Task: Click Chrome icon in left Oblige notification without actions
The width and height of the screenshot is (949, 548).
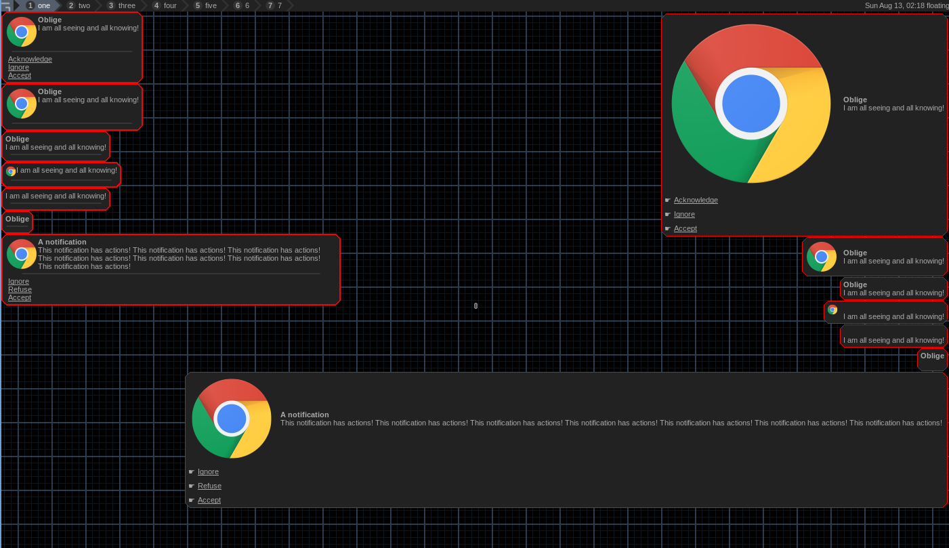Action: (22, 104)
